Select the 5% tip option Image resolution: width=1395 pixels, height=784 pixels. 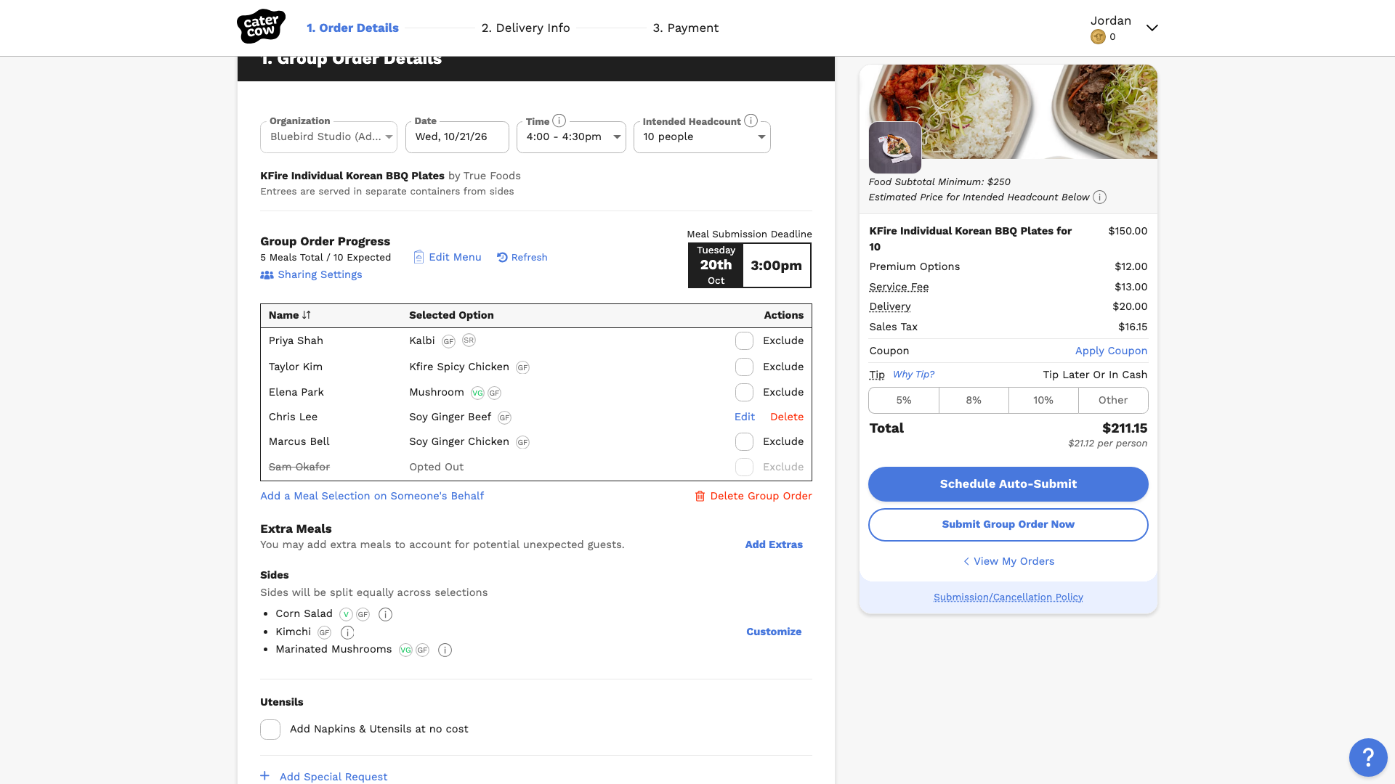(x=904, y=401)
